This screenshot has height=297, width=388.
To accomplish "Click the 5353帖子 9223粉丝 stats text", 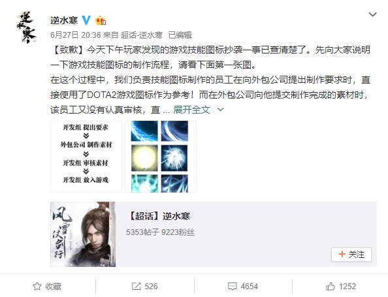I will pos(160,232).
